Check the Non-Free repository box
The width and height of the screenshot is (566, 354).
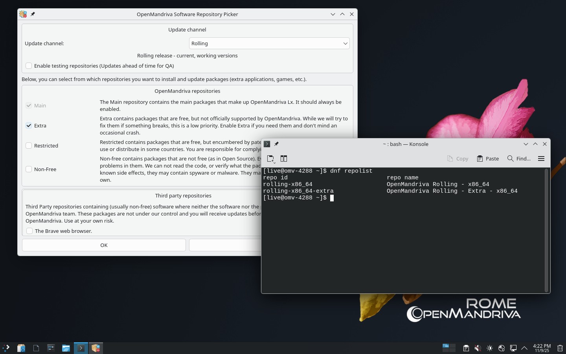coord(29,169)
